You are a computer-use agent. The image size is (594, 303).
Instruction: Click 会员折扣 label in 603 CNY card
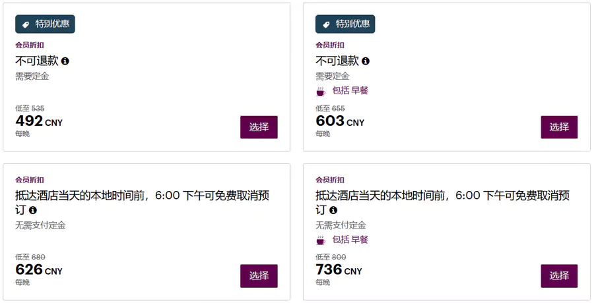[x=330, y=45]
